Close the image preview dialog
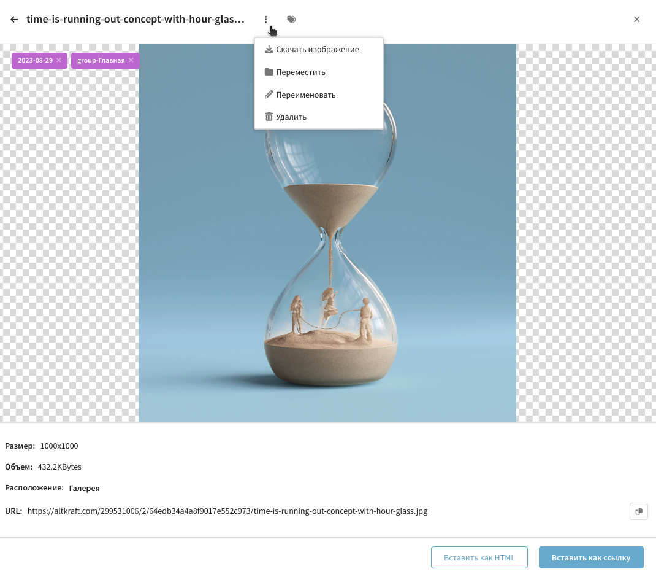 pos(637,19)
